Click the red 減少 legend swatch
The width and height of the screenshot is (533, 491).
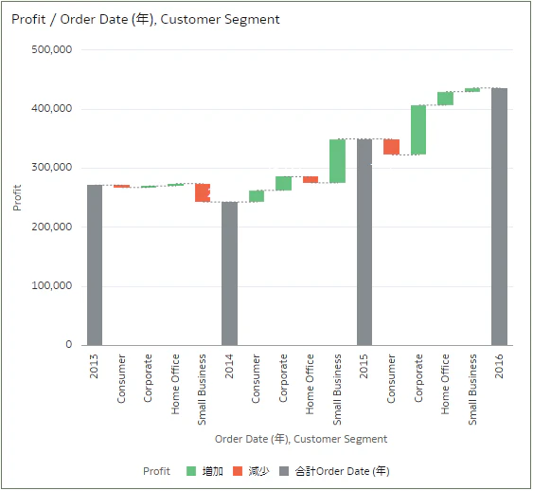coord(238,471)
